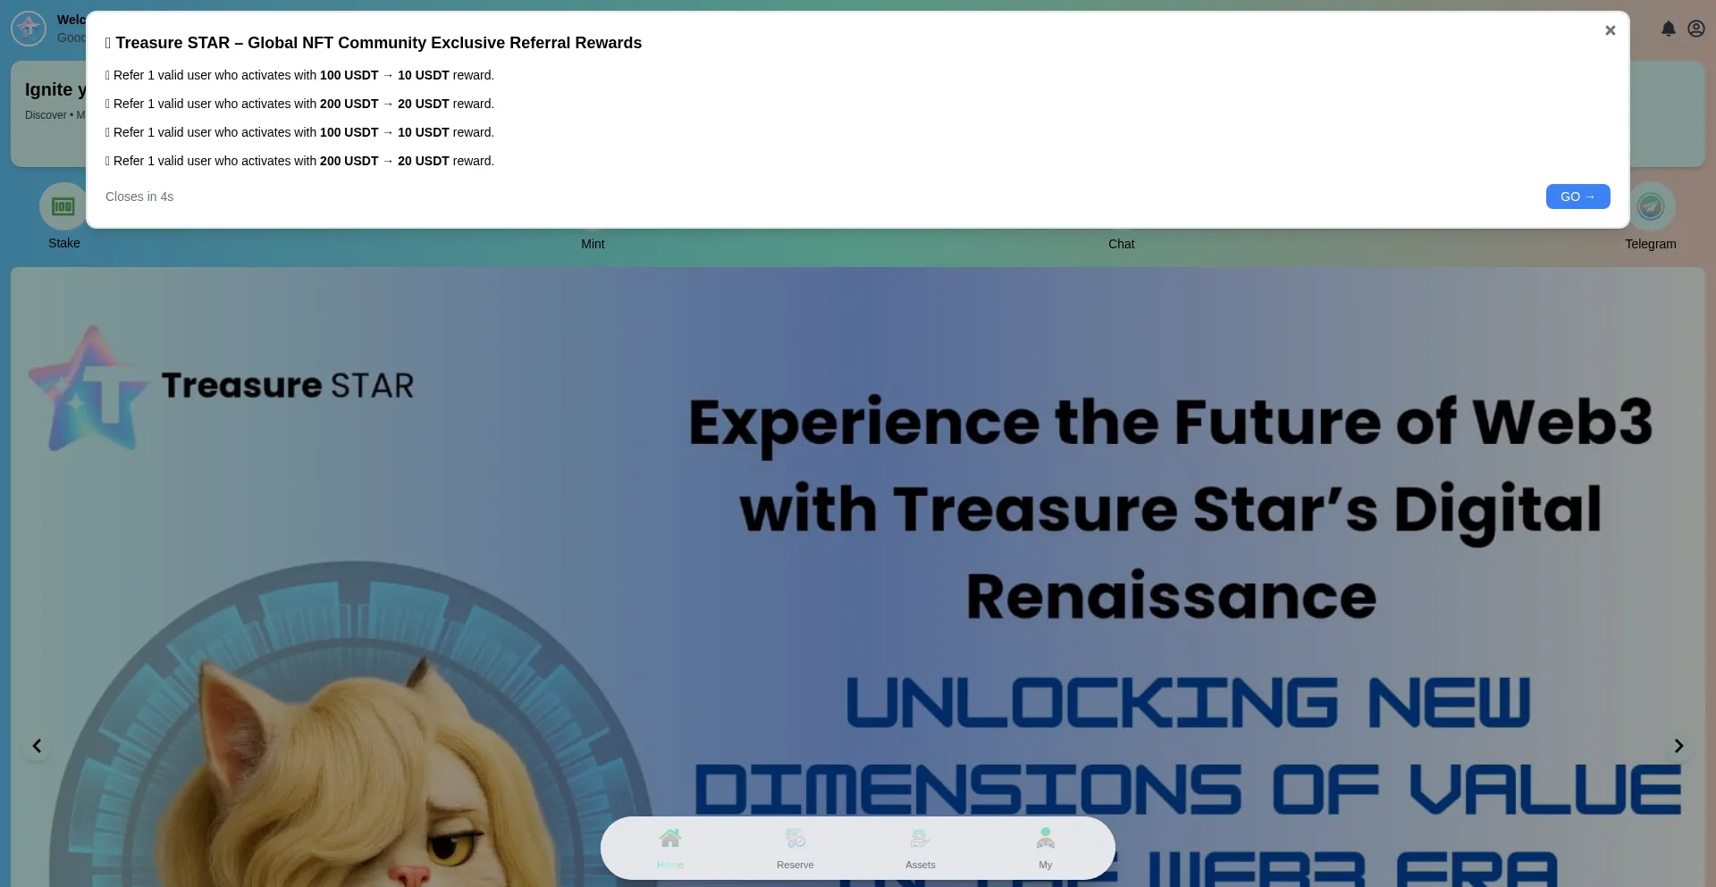Click the 'Closes in 4s' countdown text
This screenshot has width=1716, height=887.
[139, 197]
